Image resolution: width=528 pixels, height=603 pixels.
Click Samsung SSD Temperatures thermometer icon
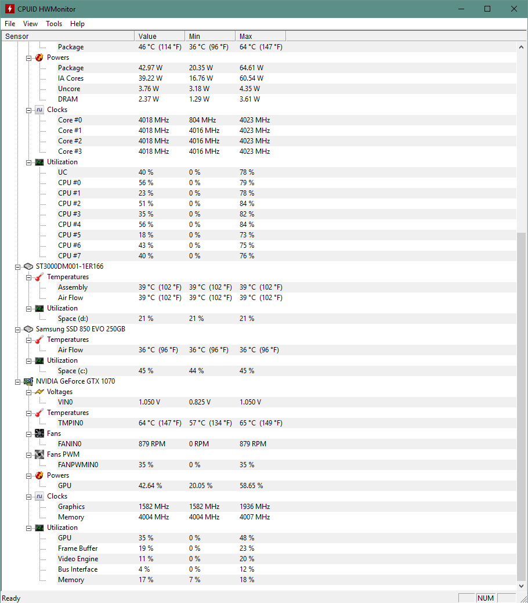tap(39, 340)
